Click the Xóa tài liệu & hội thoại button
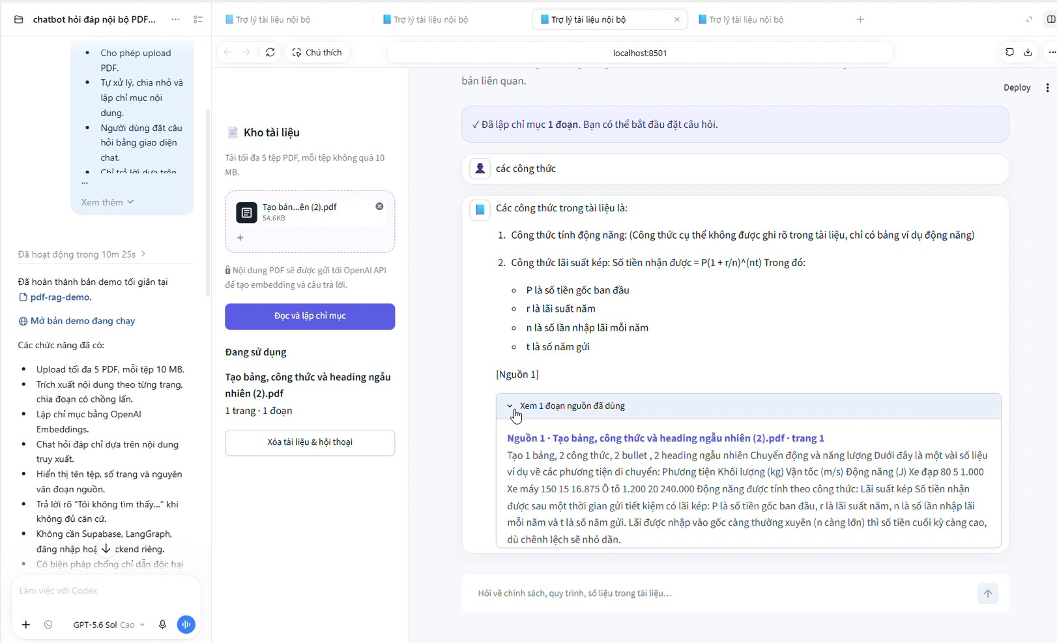1057x643 pixels. pyautogui.click(x=310, y=443)
